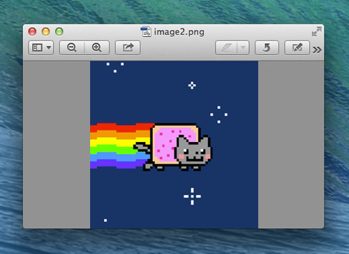This screenshot has width=349, height=254.
Task: Zoom out with the minus magnifier
Action: [x=72, y=47]
